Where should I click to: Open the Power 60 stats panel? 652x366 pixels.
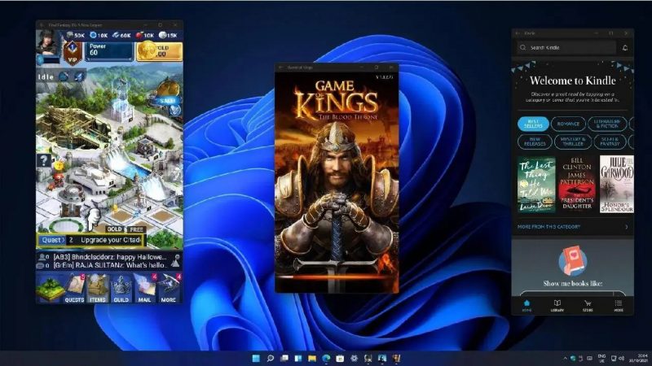pos(109,51)
